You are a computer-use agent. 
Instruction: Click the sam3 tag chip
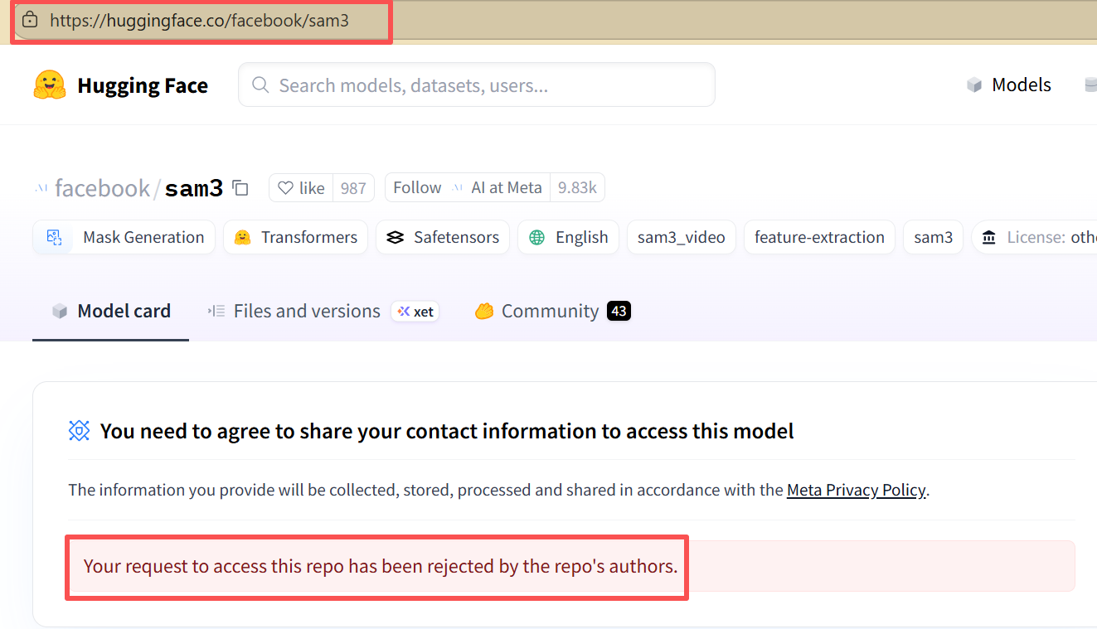click(934, 238)
